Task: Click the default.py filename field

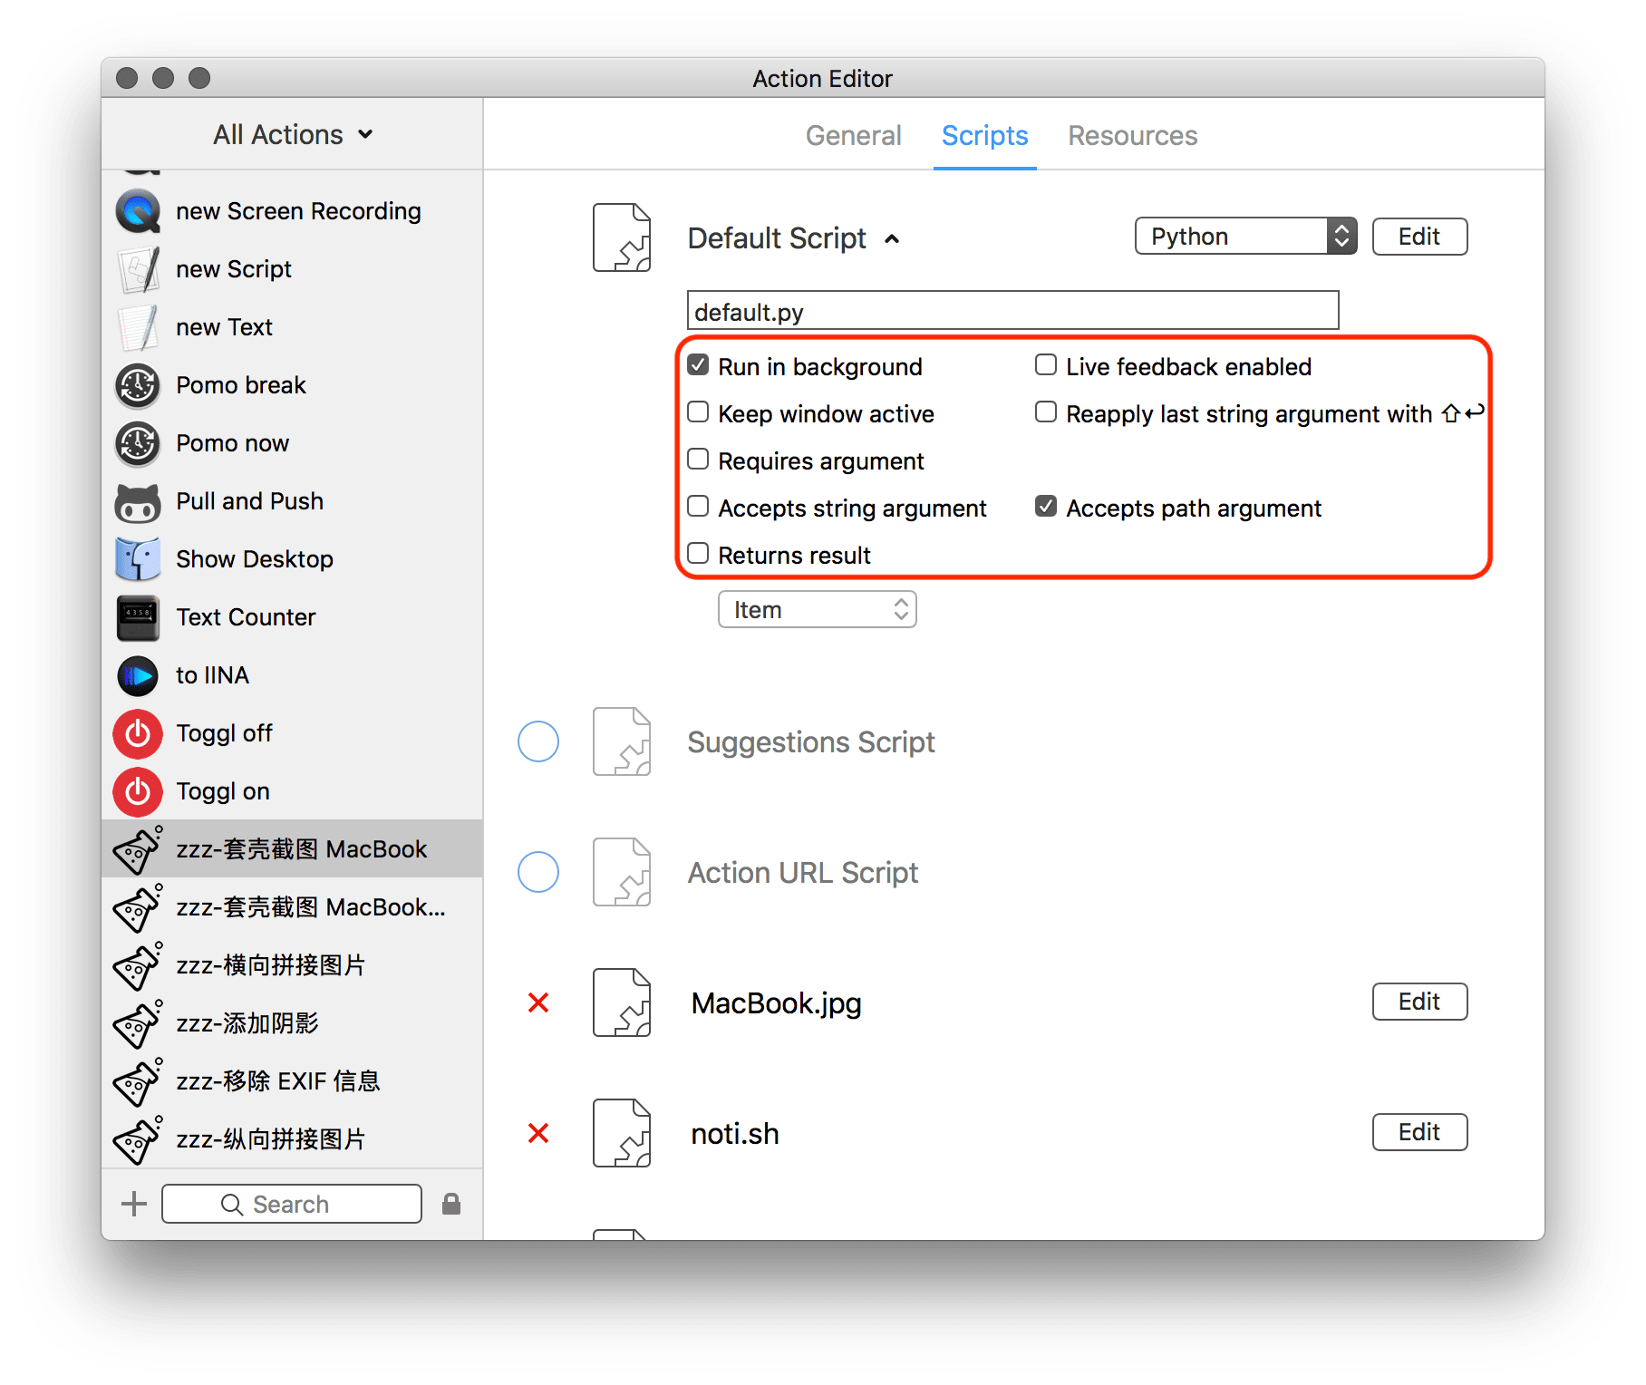Action: (x=1012, y=311)
